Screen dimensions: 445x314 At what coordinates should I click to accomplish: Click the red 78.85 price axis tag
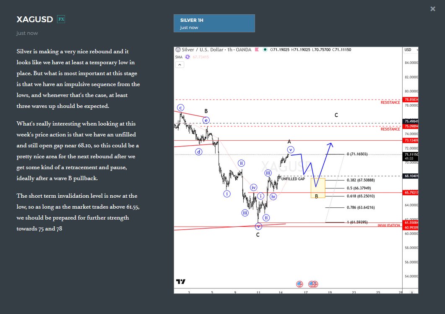(410, 99)
